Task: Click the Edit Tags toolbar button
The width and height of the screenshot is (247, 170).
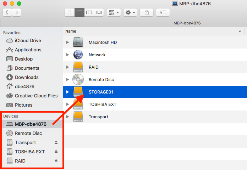Action: pos(163,12)
